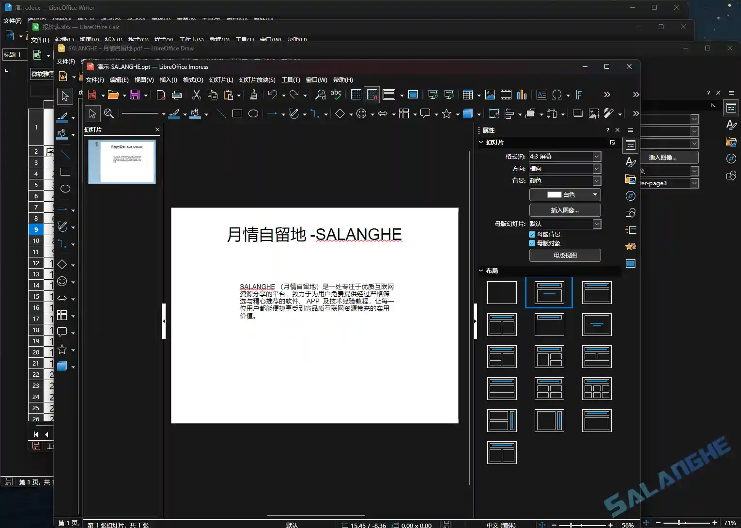Insert a special character with the Ω icon
741x528 pixels.
tap(558, 95)
